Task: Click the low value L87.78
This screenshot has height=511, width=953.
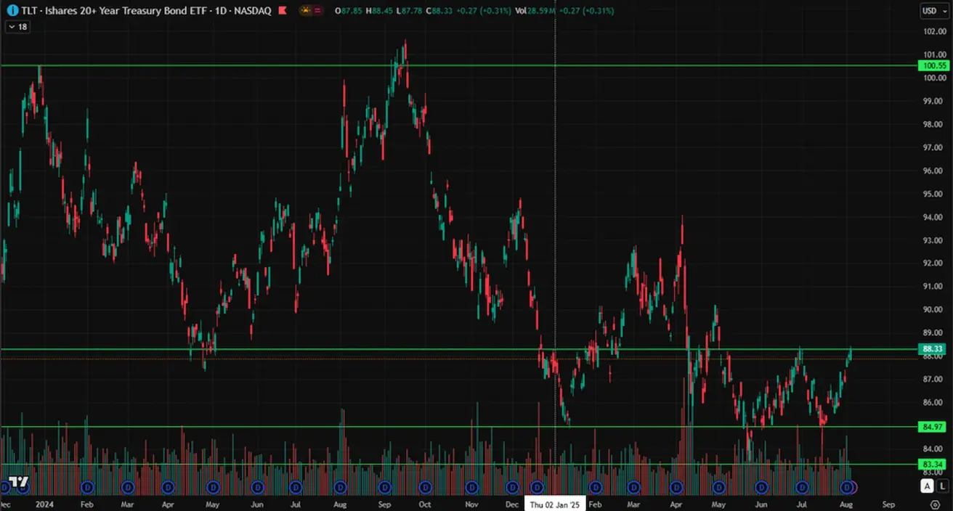Action: [407, 11]
